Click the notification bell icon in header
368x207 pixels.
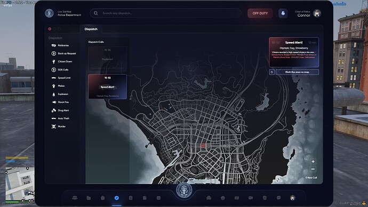[x=283, y=13]
